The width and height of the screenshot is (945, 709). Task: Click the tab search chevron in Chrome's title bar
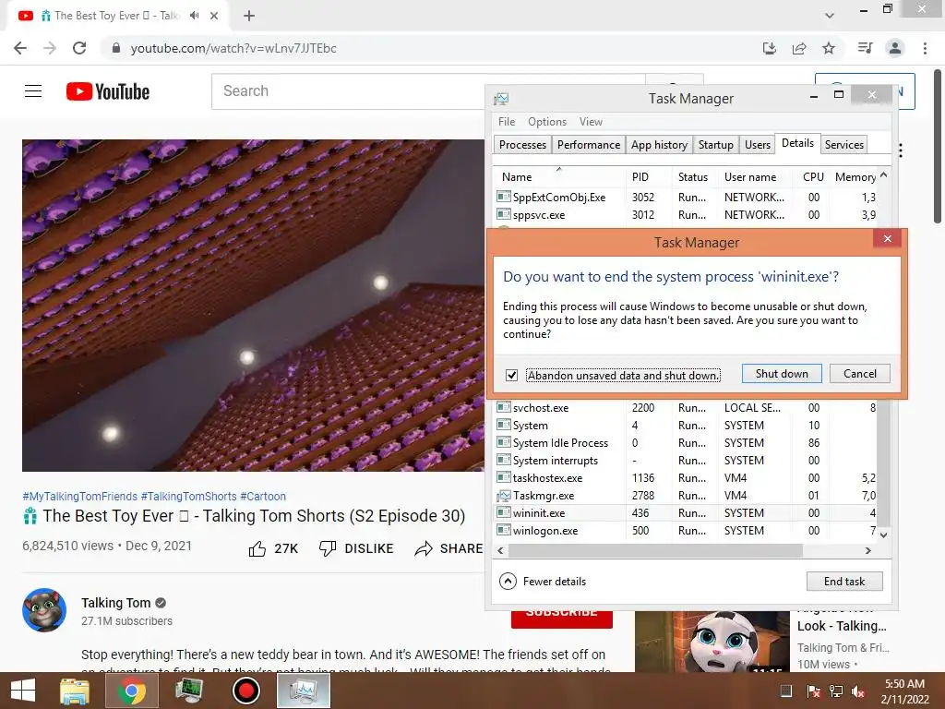(x=830, y=16)
